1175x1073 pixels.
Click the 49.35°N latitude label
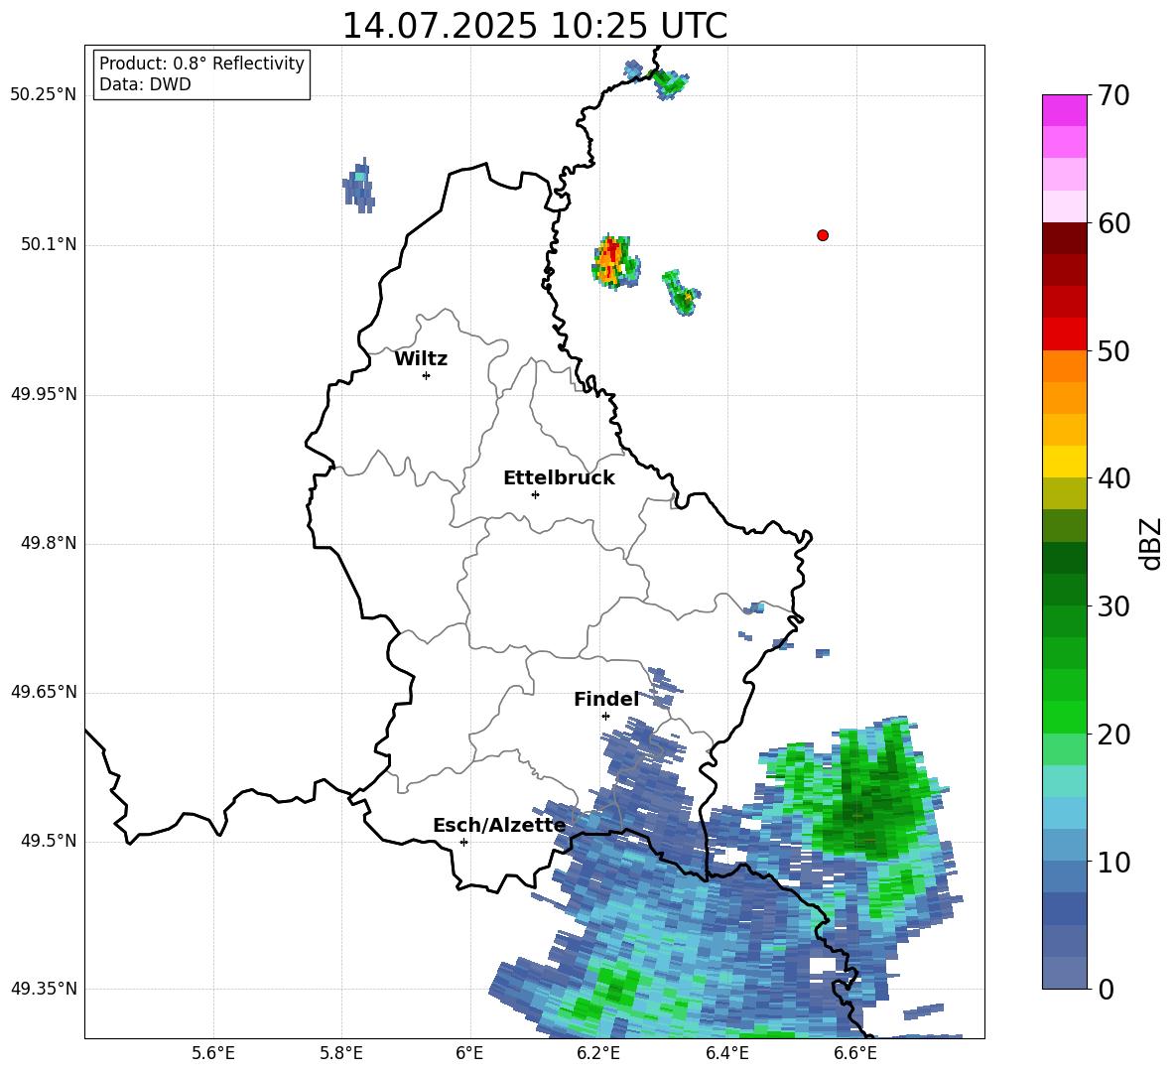pyautogui.click(x=44, y=989)
